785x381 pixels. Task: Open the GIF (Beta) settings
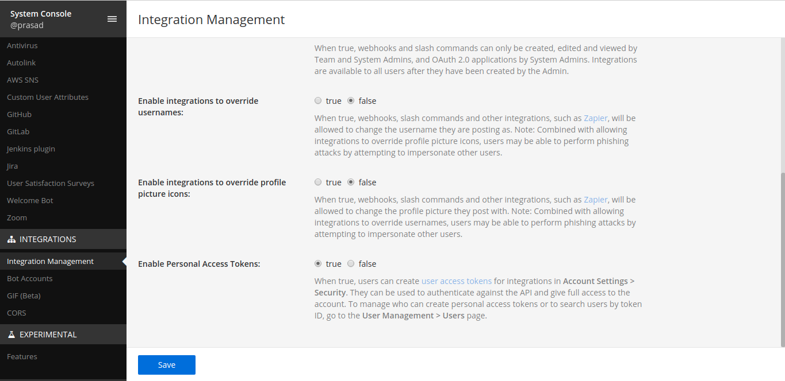(24, 296)
